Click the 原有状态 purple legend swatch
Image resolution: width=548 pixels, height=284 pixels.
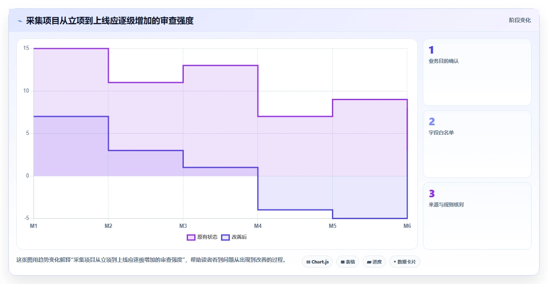point(191,237)
